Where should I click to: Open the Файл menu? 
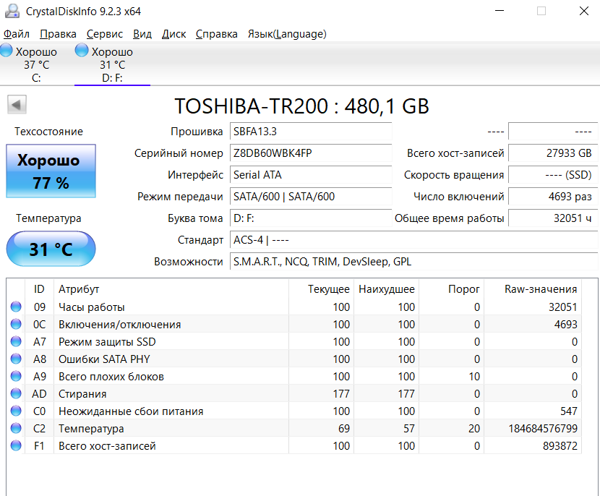(x=17, y=34)
